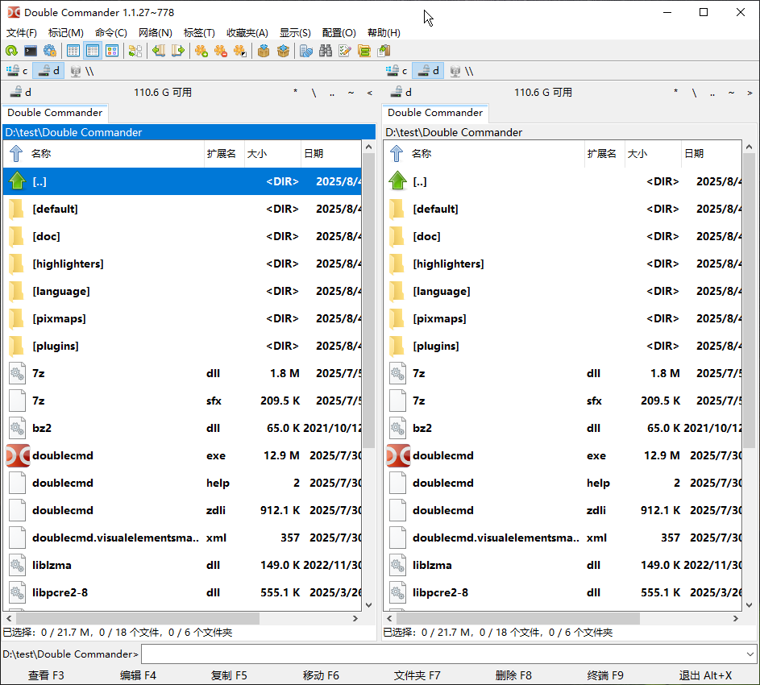Open terminal via the console toolbar icon
This screenshot has width=760, height=685.
(x=31, y=51)
